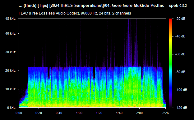Click the 40 kHz frequency axis label
Screen dimensions: 194x120
10,33
